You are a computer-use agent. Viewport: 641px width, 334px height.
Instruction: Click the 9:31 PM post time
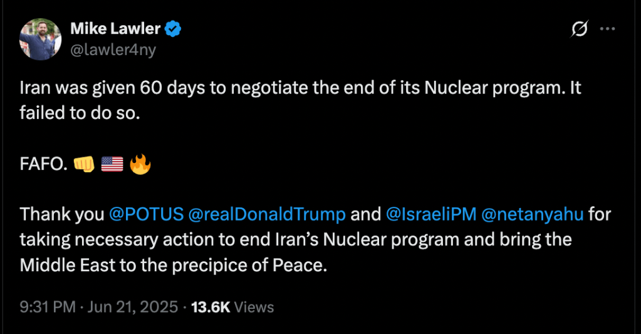tap(46, 307)
